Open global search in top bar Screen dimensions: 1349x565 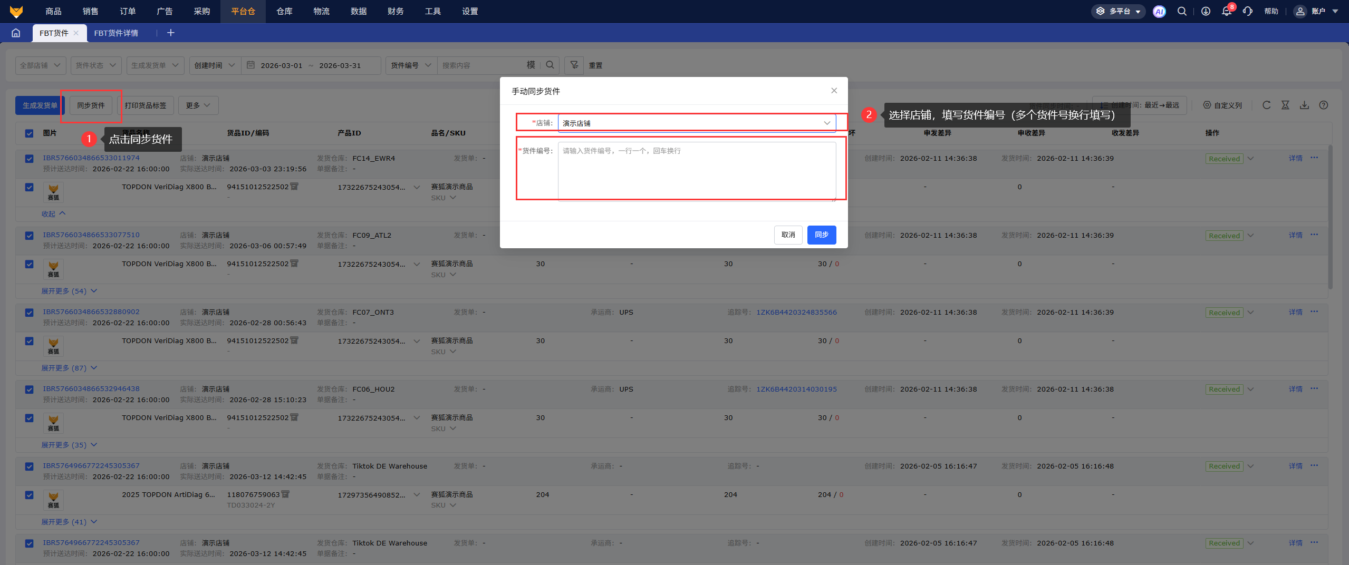pyautogui.click(x=1182, y=11)
